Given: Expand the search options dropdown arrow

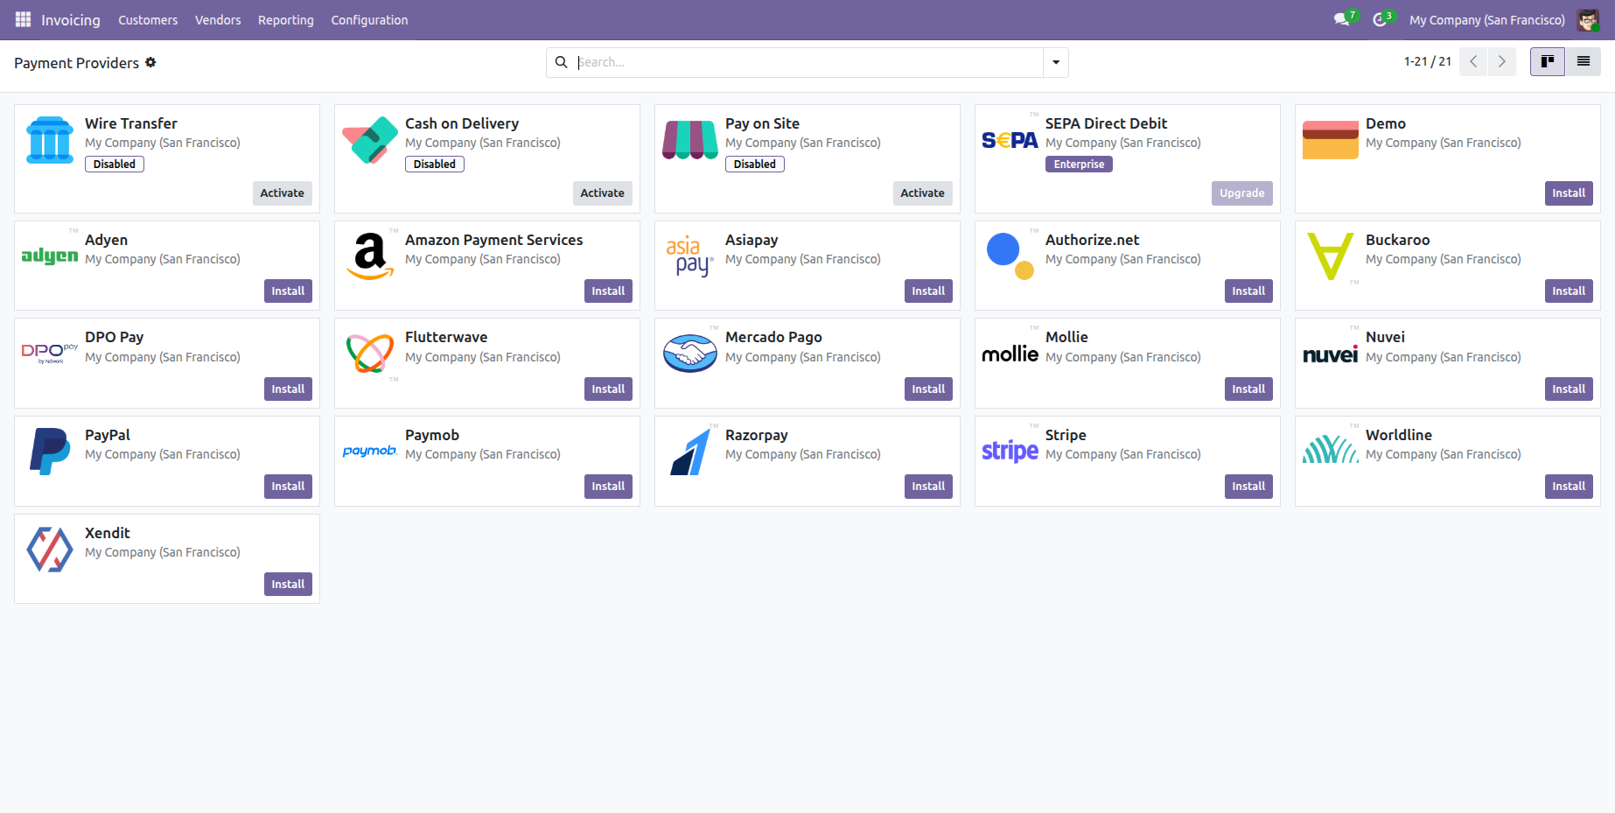Looking at the screenshot, I should (1056, 62).
